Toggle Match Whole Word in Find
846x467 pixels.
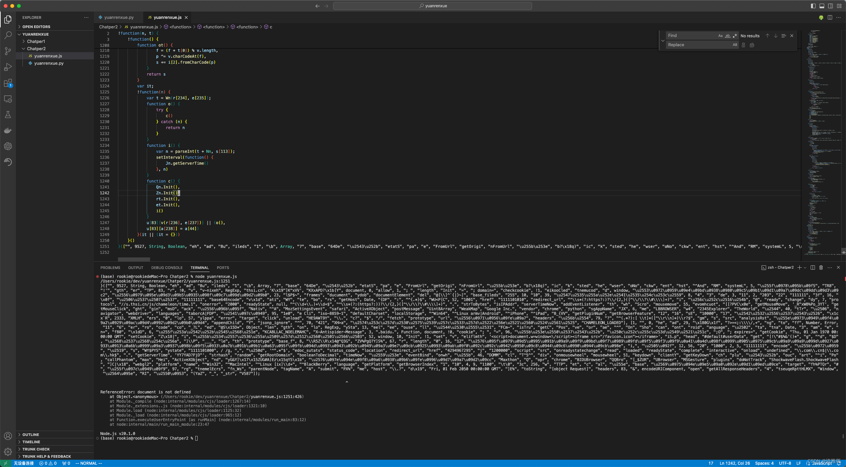pyautogui.click(x=728, y=36)
